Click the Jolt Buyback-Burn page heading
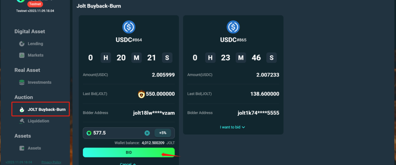The width and height of the screenshot is (396, 165). (99, 6)
